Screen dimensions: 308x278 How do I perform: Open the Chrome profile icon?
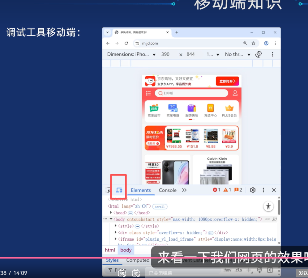coord(266,43)
